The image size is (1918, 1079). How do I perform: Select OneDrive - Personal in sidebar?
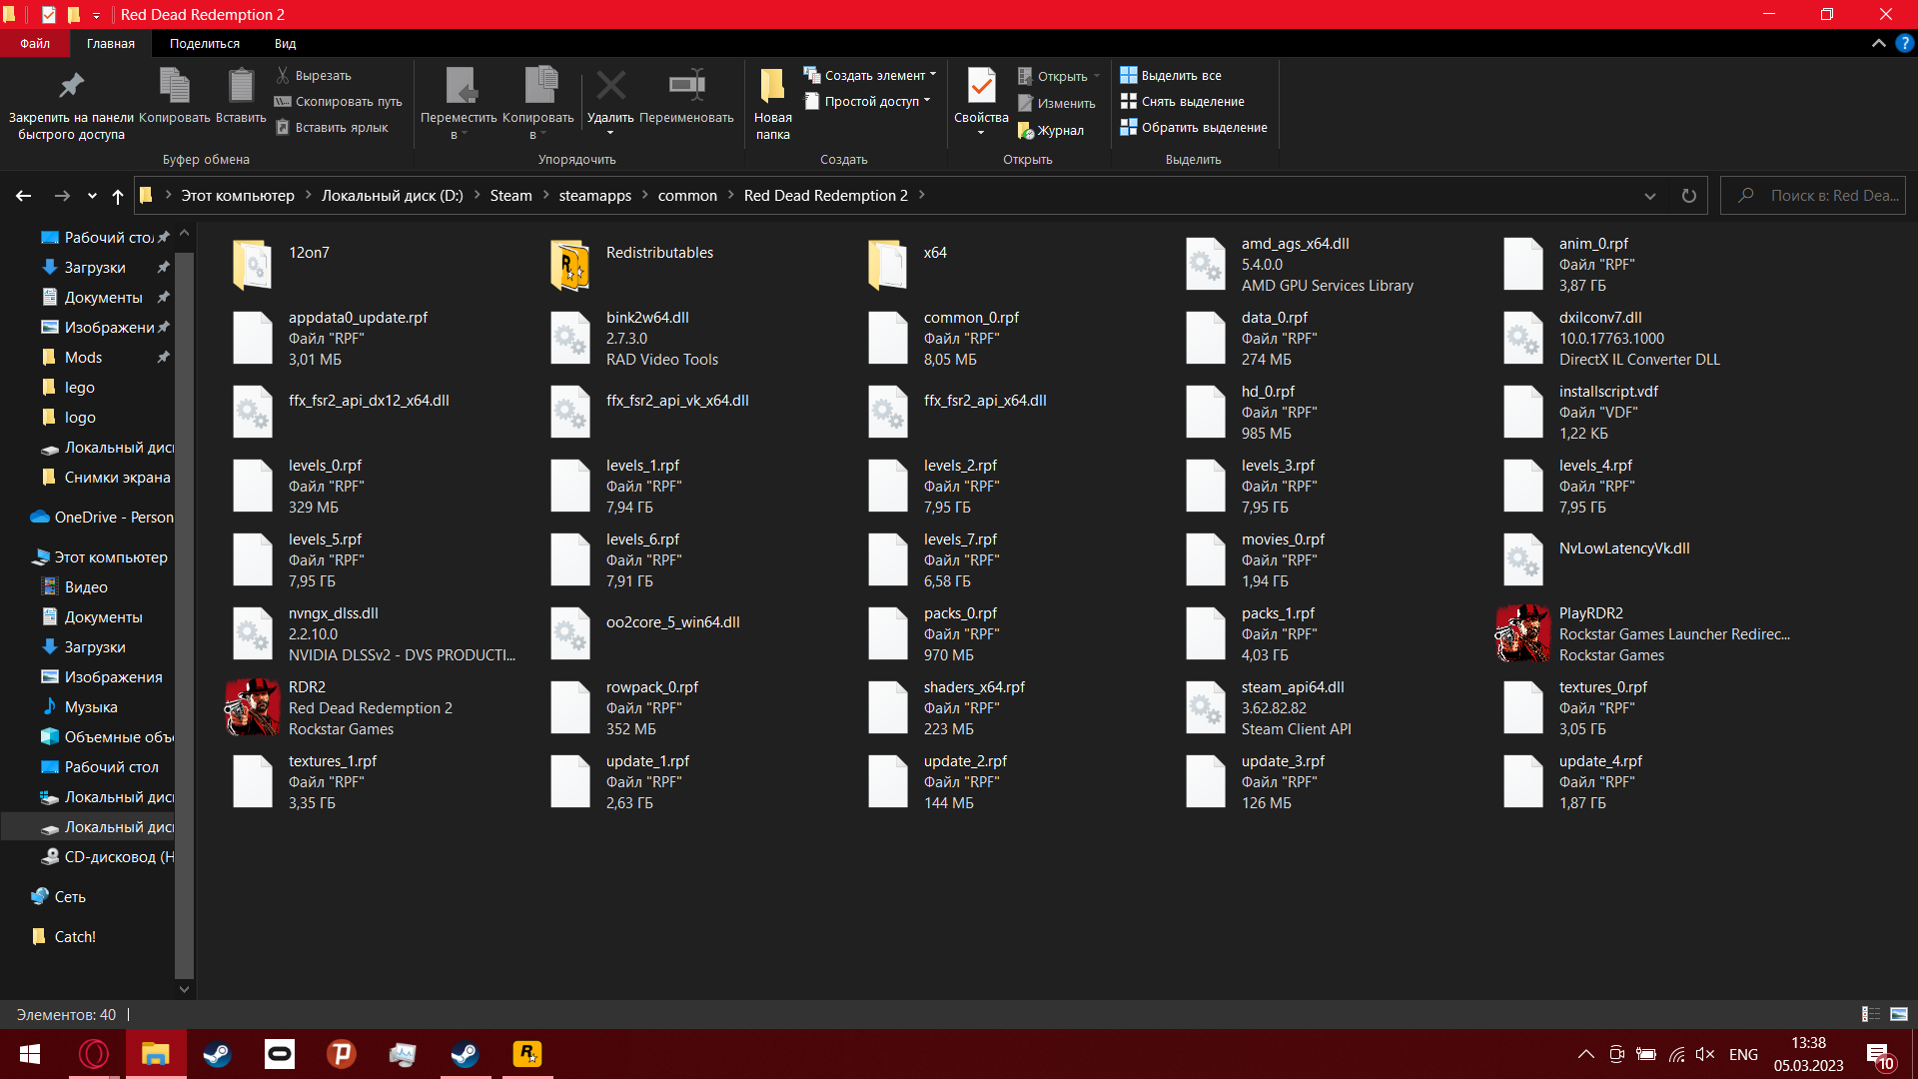[103, 518]
